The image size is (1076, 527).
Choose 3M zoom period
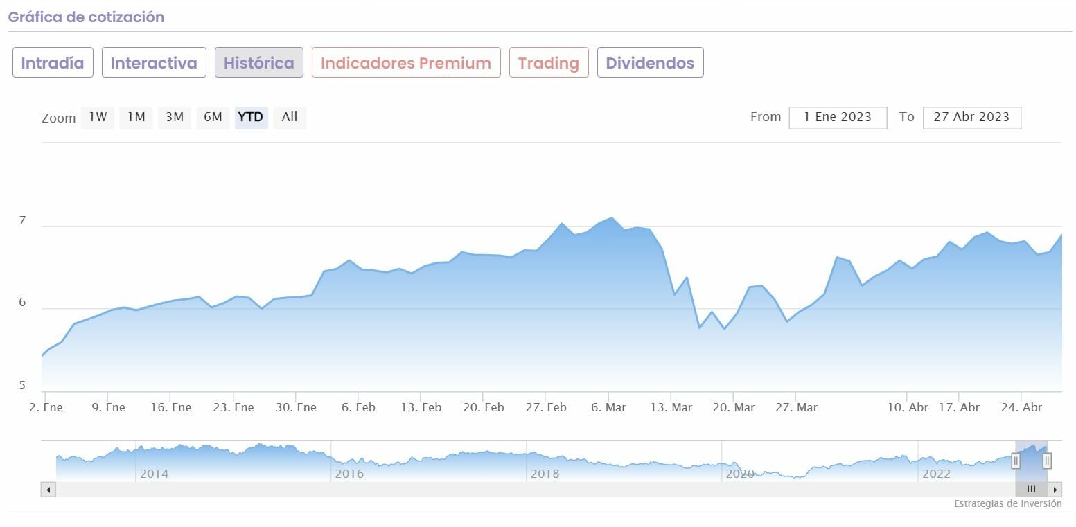coord(175,117)
